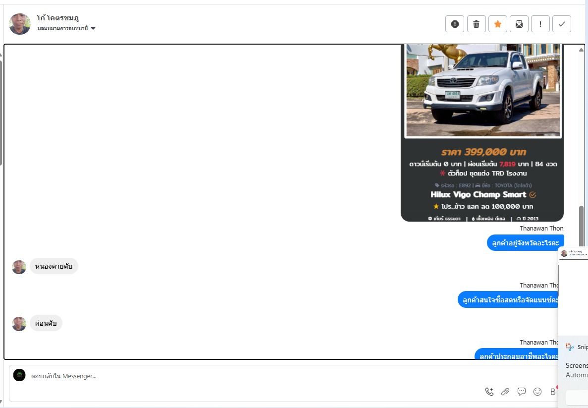The image size is (588, 408).
Task: Click the year spec ปี 2013
Action: (527, 219)
